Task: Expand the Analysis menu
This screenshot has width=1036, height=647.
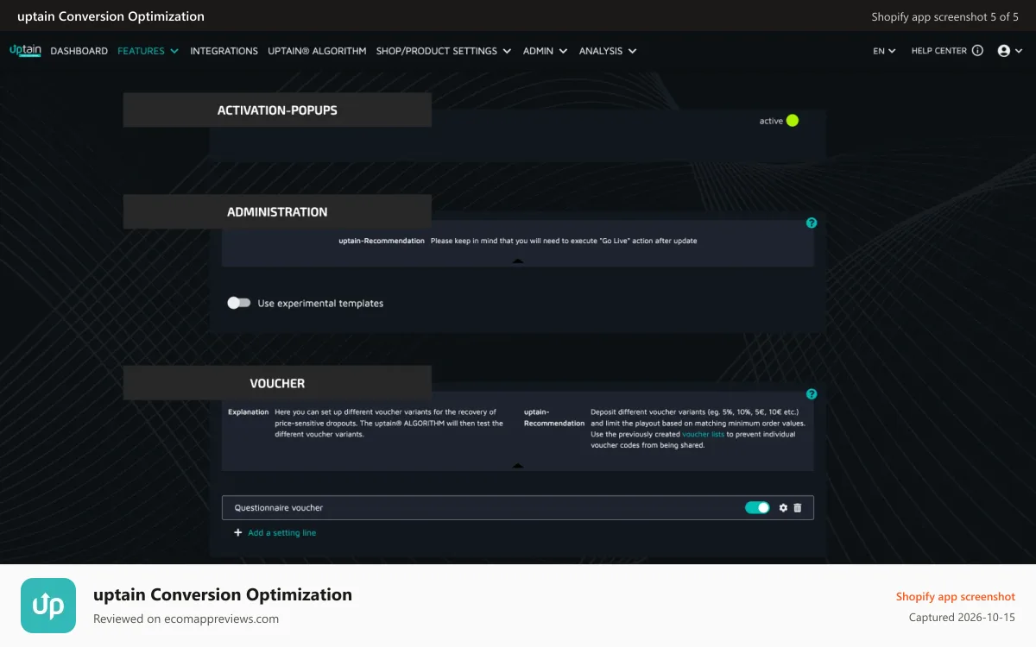Action: (x=608, y=51)
